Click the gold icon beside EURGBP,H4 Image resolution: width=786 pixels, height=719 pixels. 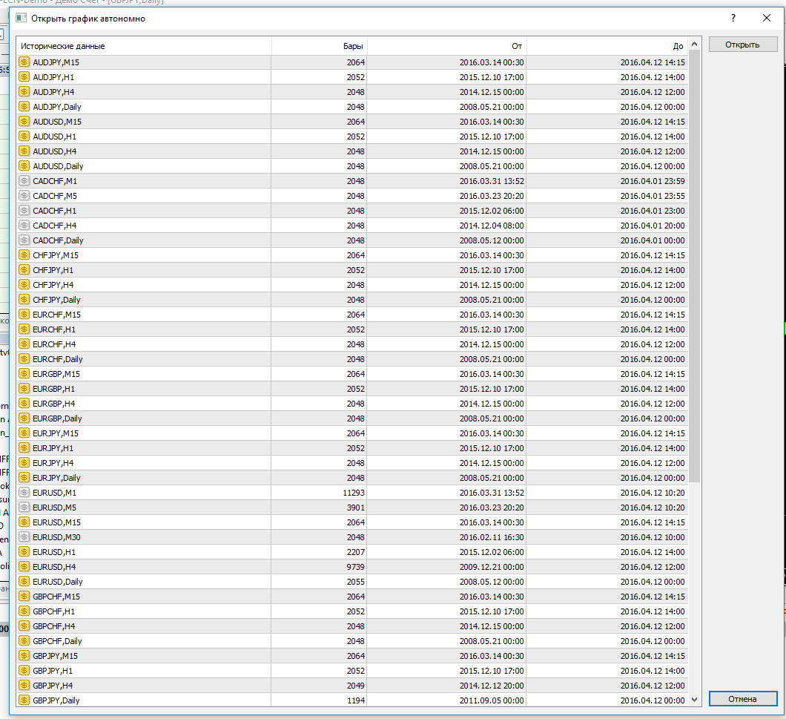24,404
